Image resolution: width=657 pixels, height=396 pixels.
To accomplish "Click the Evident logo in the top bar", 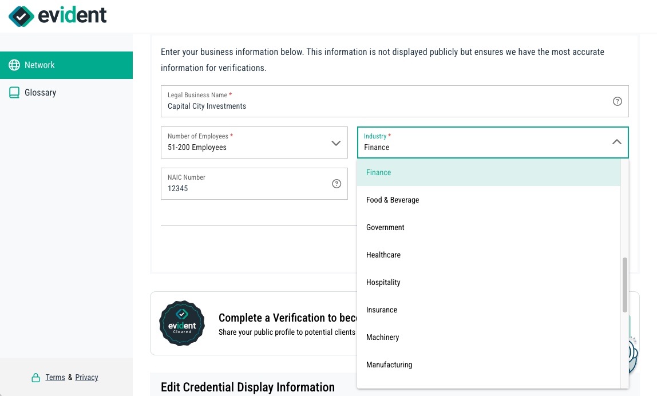I will (x=57, y=16).
